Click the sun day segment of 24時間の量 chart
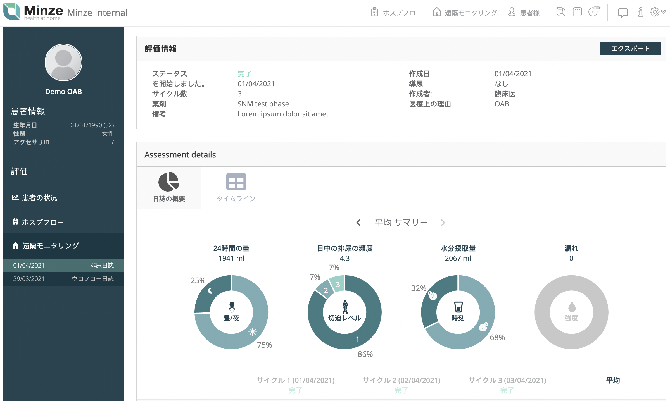 point(252,332)
